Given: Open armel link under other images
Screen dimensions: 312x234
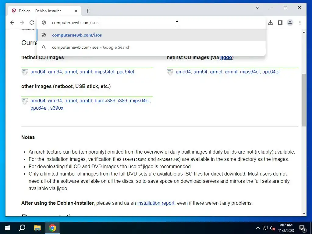Looking at the screenshot, I should 71,101.
